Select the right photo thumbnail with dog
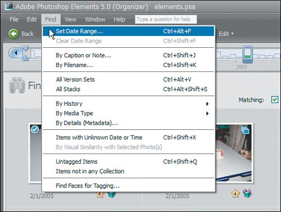 234,153
